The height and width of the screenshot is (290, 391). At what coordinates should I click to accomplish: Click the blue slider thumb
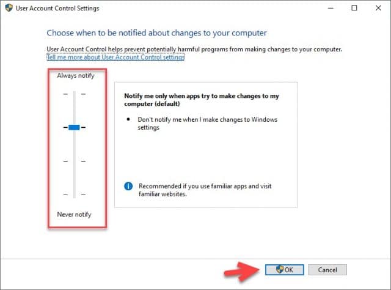point(74,127)
